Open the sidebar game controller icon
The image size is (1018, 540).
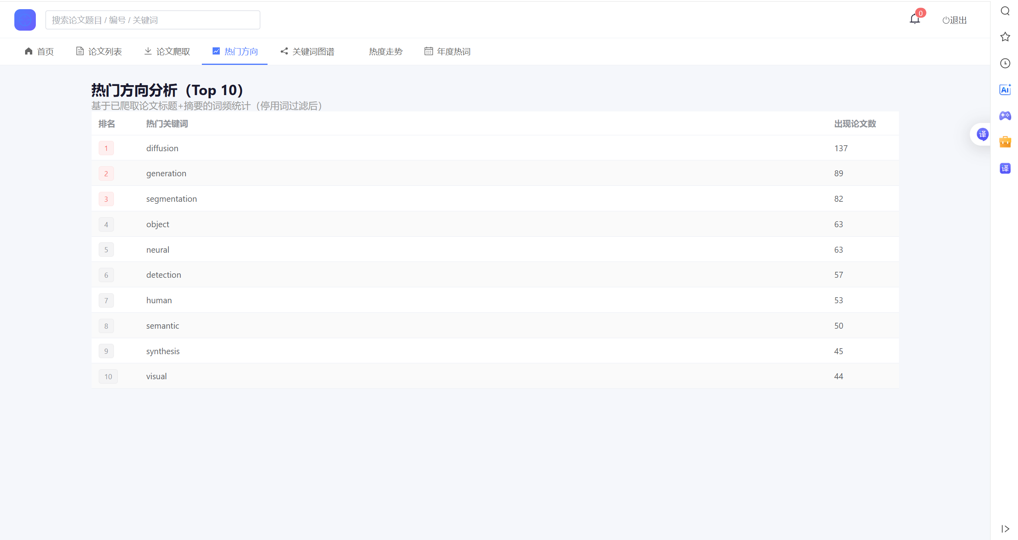point(1005,116)
